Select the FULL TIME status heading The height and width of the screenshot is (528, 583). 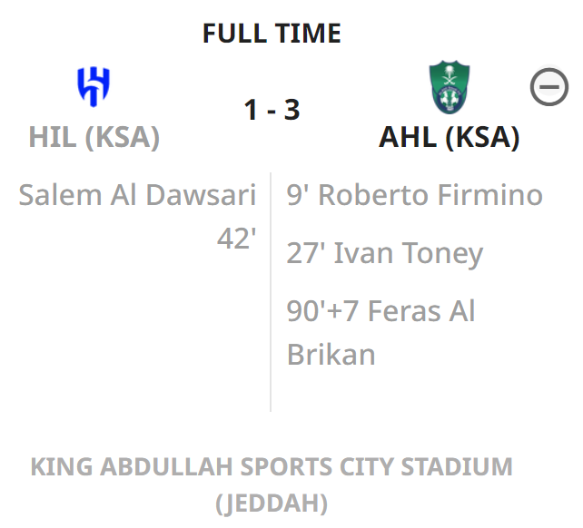pos(272,34)
